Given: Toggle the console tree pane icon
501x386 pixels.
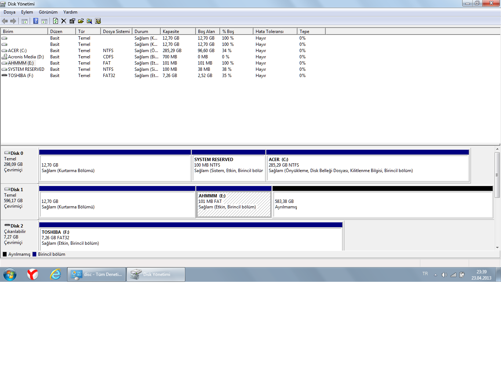Looking at the screenshot, I should point(25,21).
